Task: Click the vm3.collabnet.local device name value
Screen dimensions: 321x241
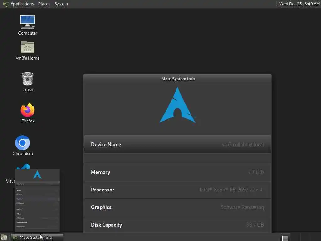Action: (x=243, y=144)
